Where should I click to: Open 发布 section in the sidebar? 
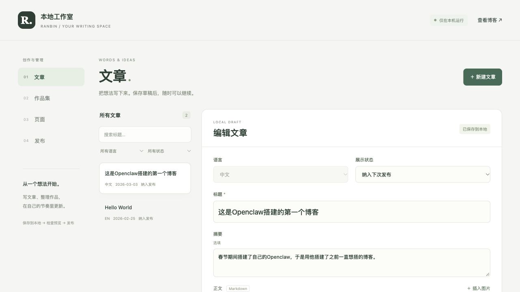(x=51, y=141)
